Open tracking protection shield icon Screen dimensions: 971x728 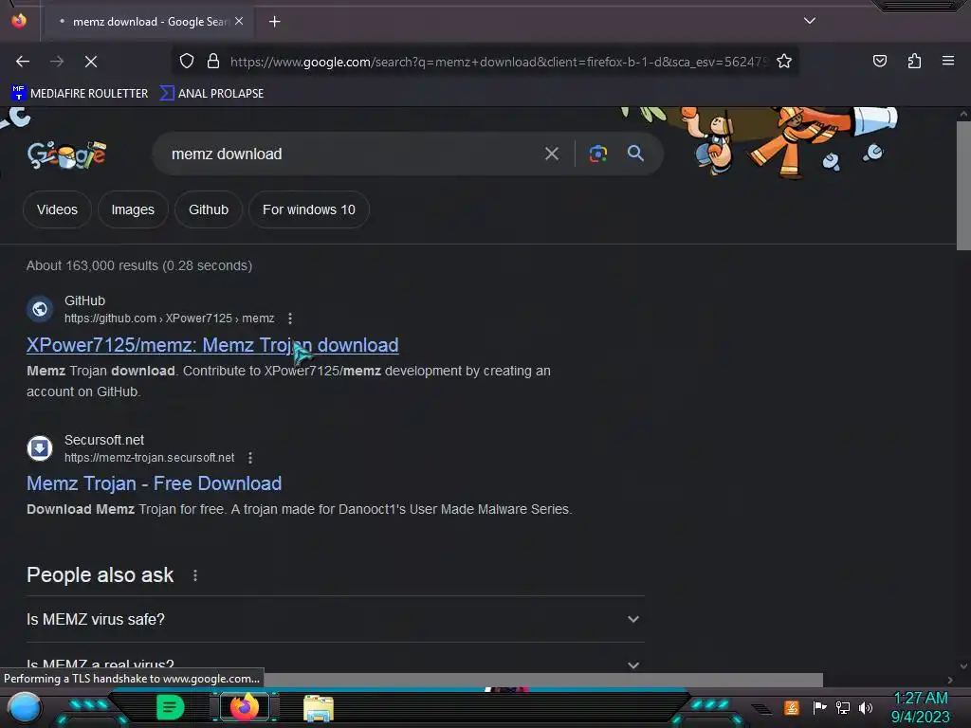(187, 62)
